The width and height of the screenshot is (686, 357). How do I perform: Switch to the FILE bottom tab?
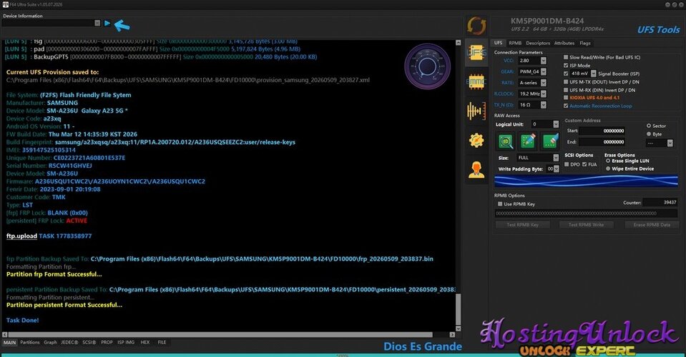tap(162, 343)
